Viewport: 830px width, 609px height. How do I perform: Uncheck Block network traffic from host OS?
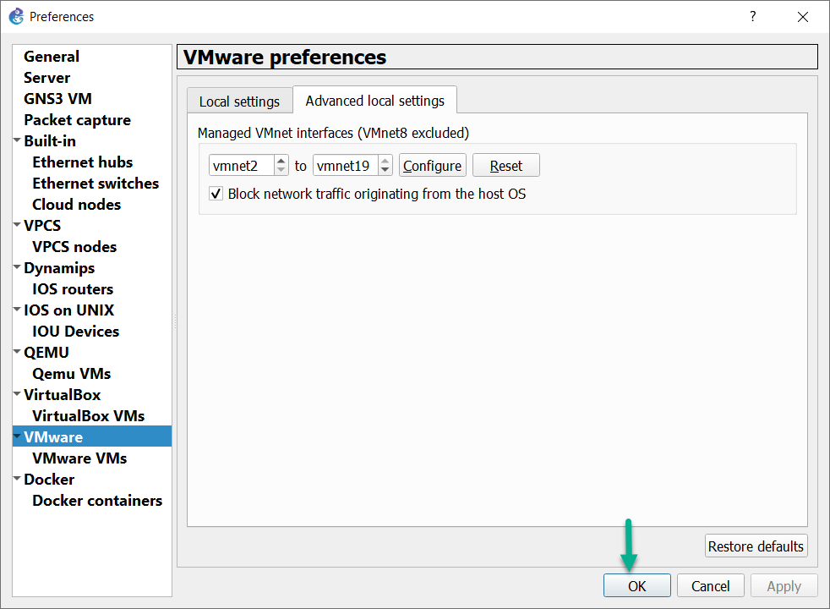[x=216, y=194]
